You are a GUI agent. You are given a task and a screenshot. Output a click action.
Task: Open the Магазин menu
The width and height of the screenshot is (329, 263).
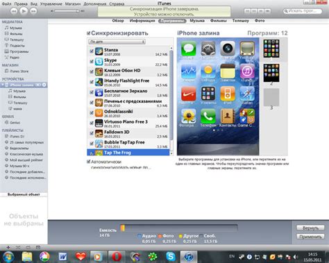pos(73,4)
